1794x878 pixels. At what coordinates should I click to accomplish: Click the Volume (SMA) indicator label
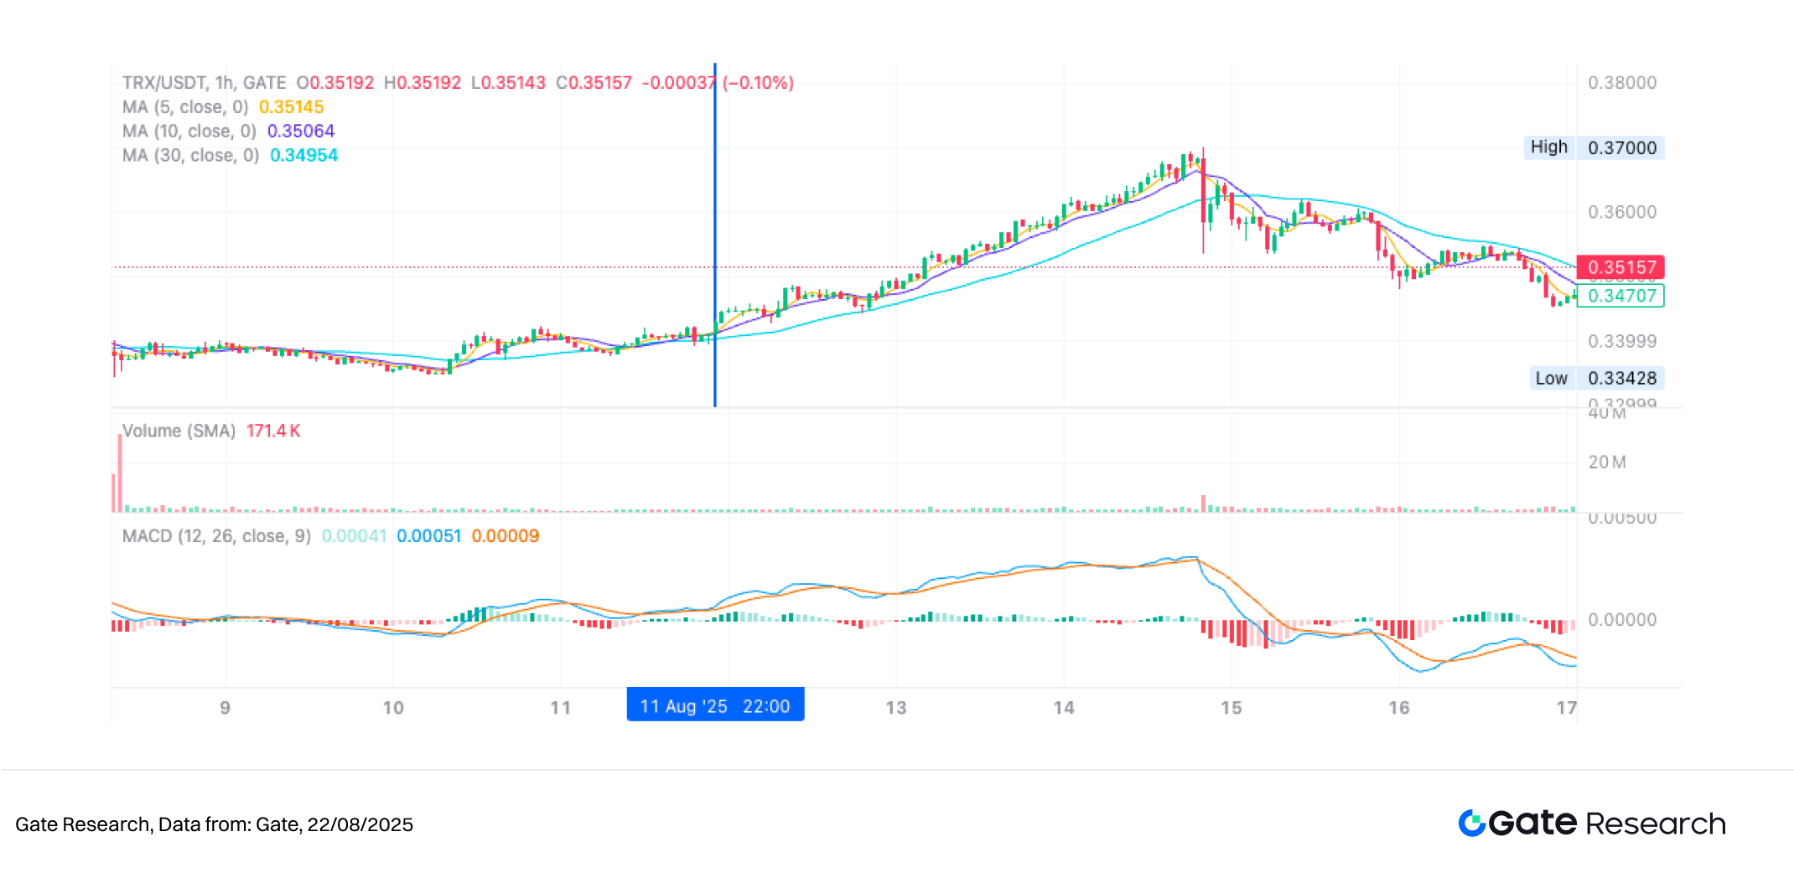(x=179, y=431)
